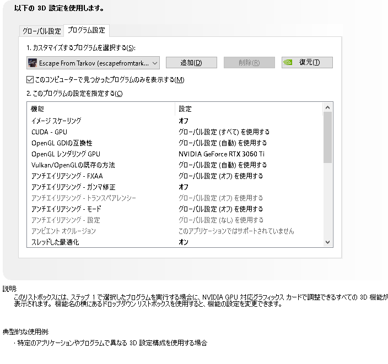Click the settings list scroll-down arrow
This screenshot has width=388, height=364.
click(327, 242)
